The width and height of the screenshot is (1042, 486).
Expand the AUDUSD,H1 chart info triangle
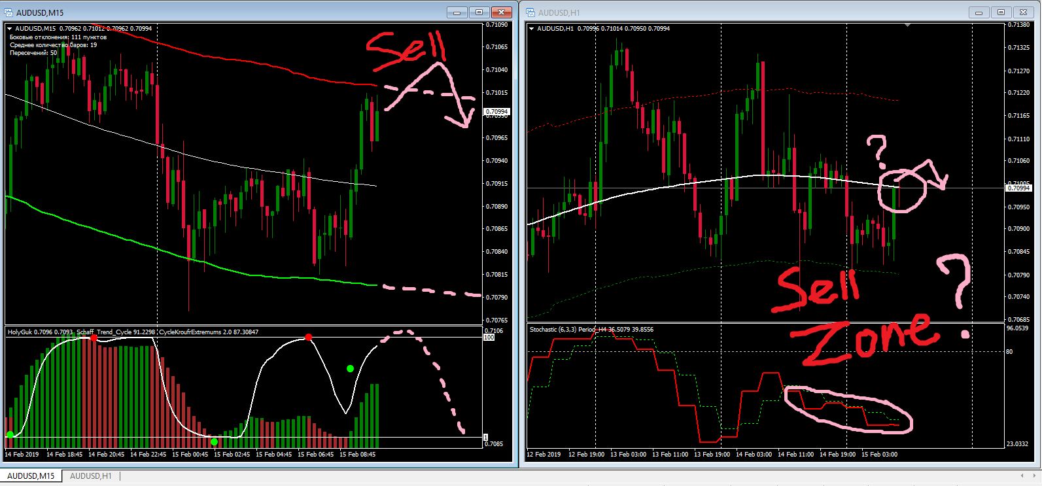pyautogui.click(x=532, y=29)
